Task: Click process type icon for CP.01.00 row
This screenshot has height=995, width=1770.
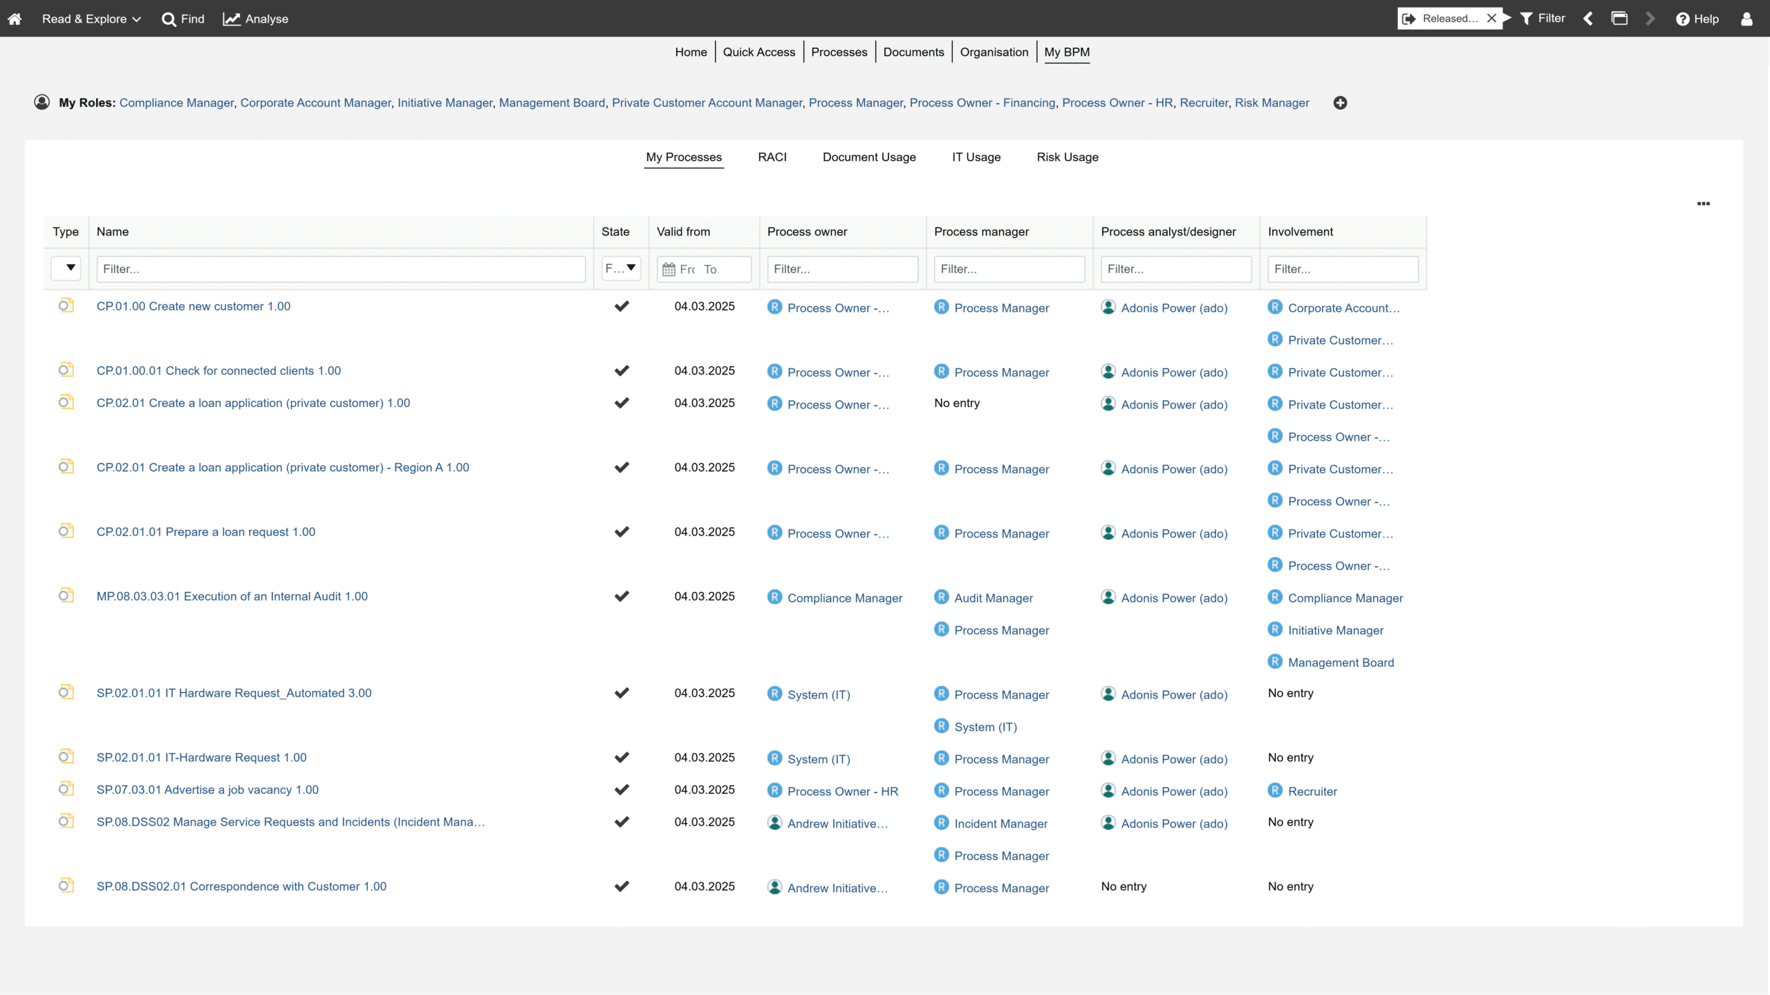Action: point(66,305)
